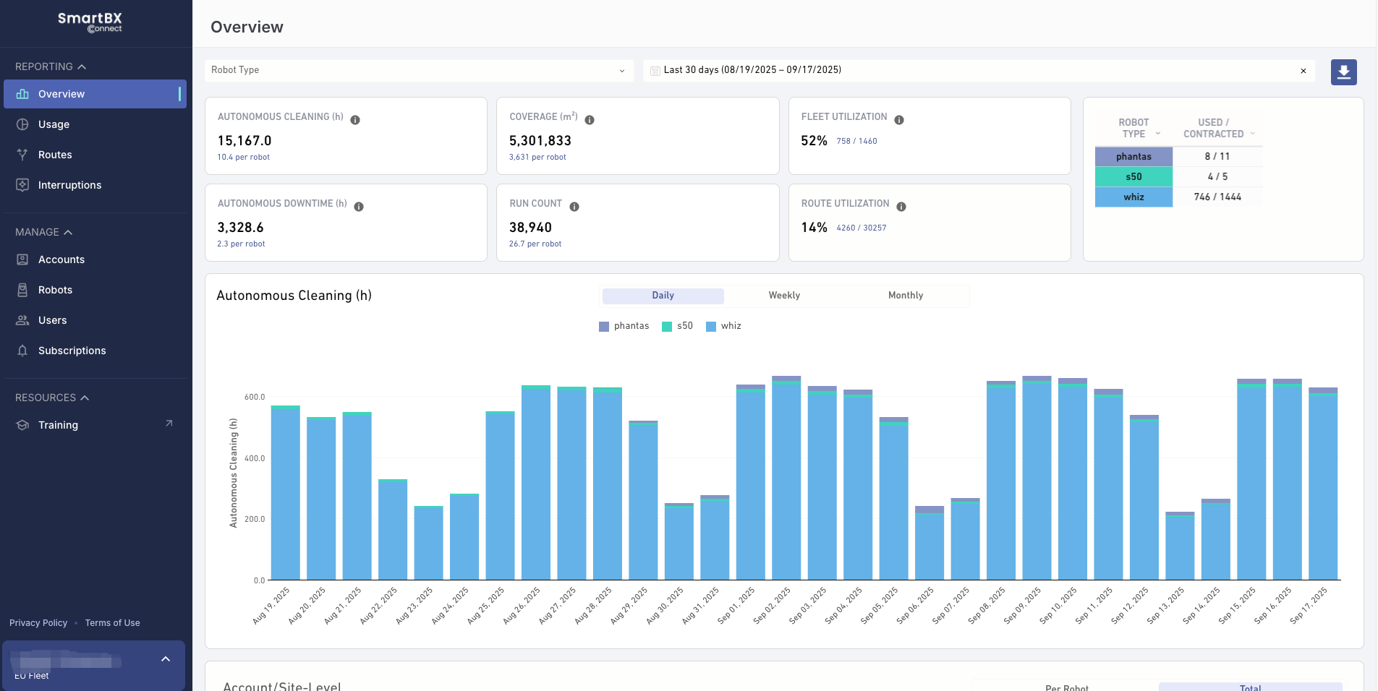The width and height of the screenshot is (1378, 691).
Task: Open the Usage page icon in sidebar
Action: [22, 124]
